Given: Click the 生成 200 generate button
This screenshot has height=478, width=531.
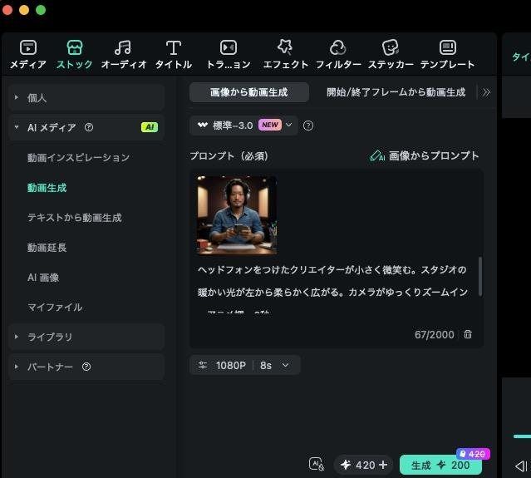Looking at the screenshot, I should (440, 466).
